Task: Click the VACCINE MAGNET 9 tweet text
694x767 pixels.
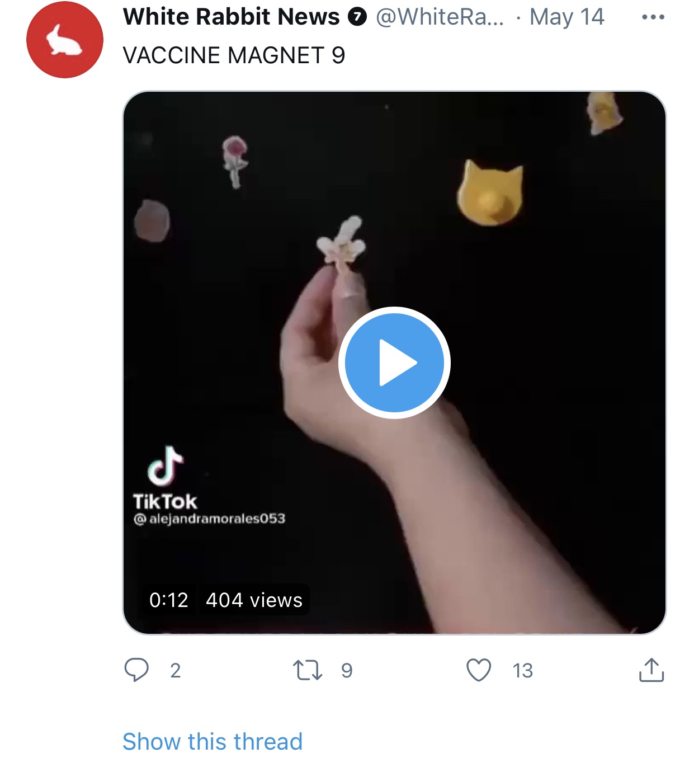Action: (234, 55)
